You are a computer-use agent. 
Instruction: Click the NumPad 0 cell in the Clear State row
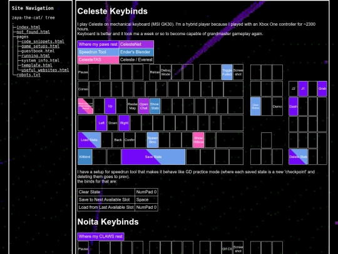click(146, 192)
